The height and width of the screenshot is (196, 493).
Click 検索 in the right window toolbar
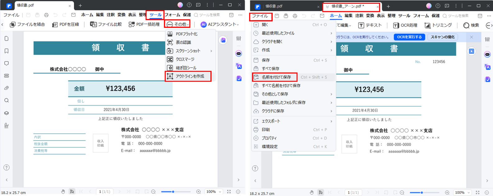471,25
